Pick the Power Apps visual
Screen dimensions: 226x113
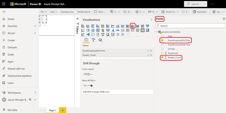click(x=118, y=35)
